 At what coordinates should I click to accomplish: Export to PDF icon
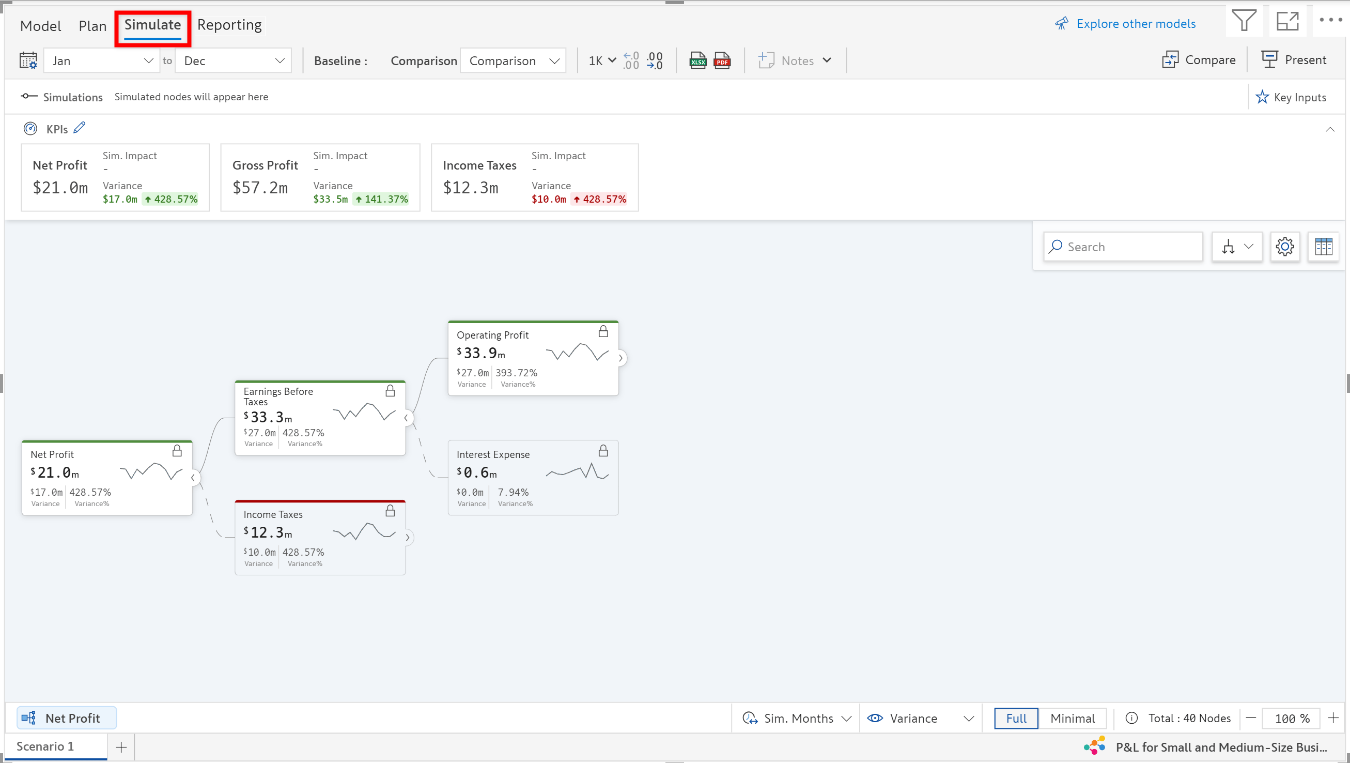(722, 60)
